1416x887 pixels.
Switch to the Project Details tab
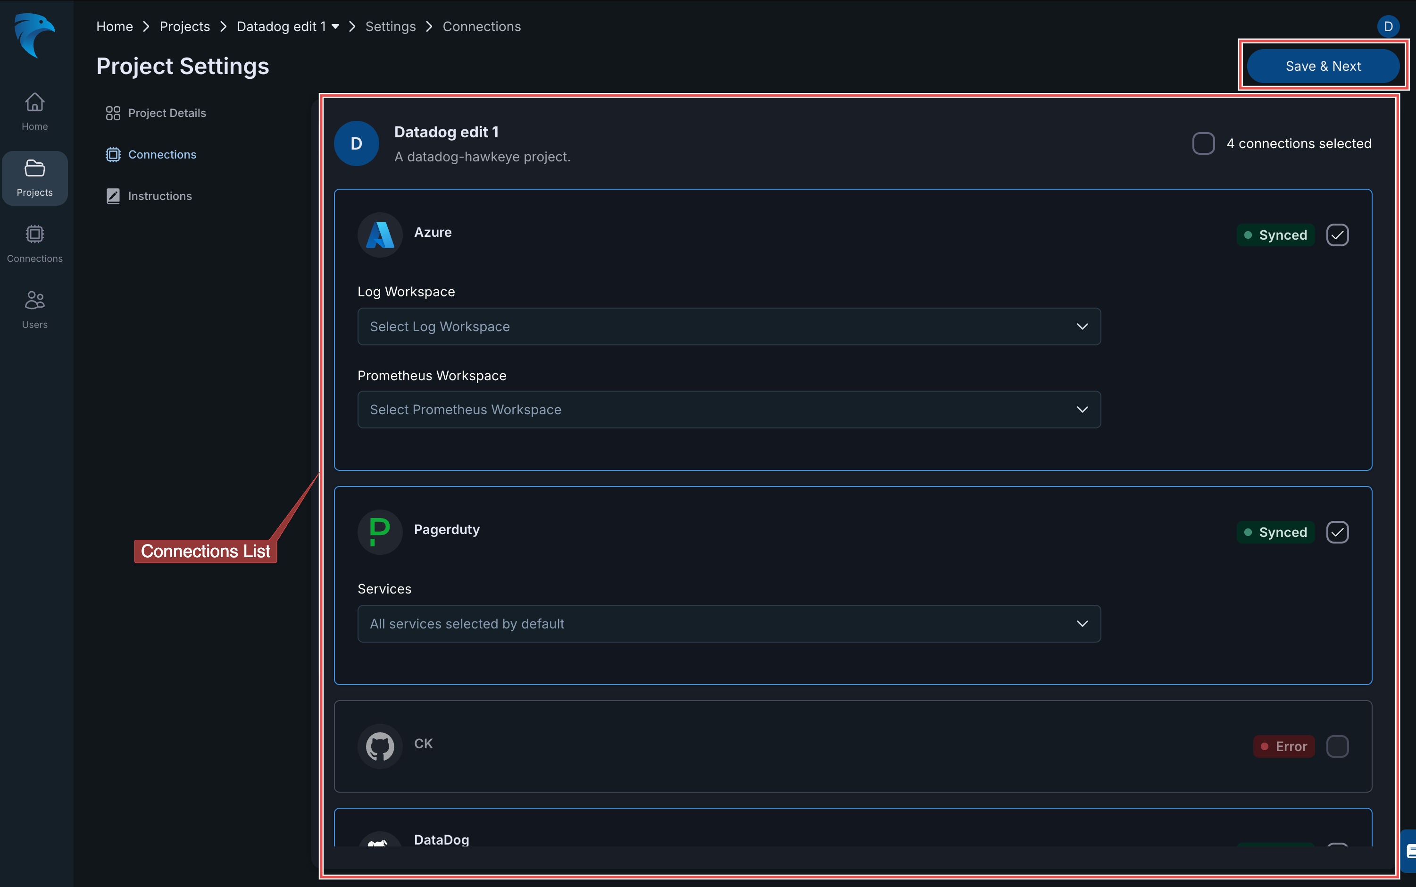(x=167, y=113)
